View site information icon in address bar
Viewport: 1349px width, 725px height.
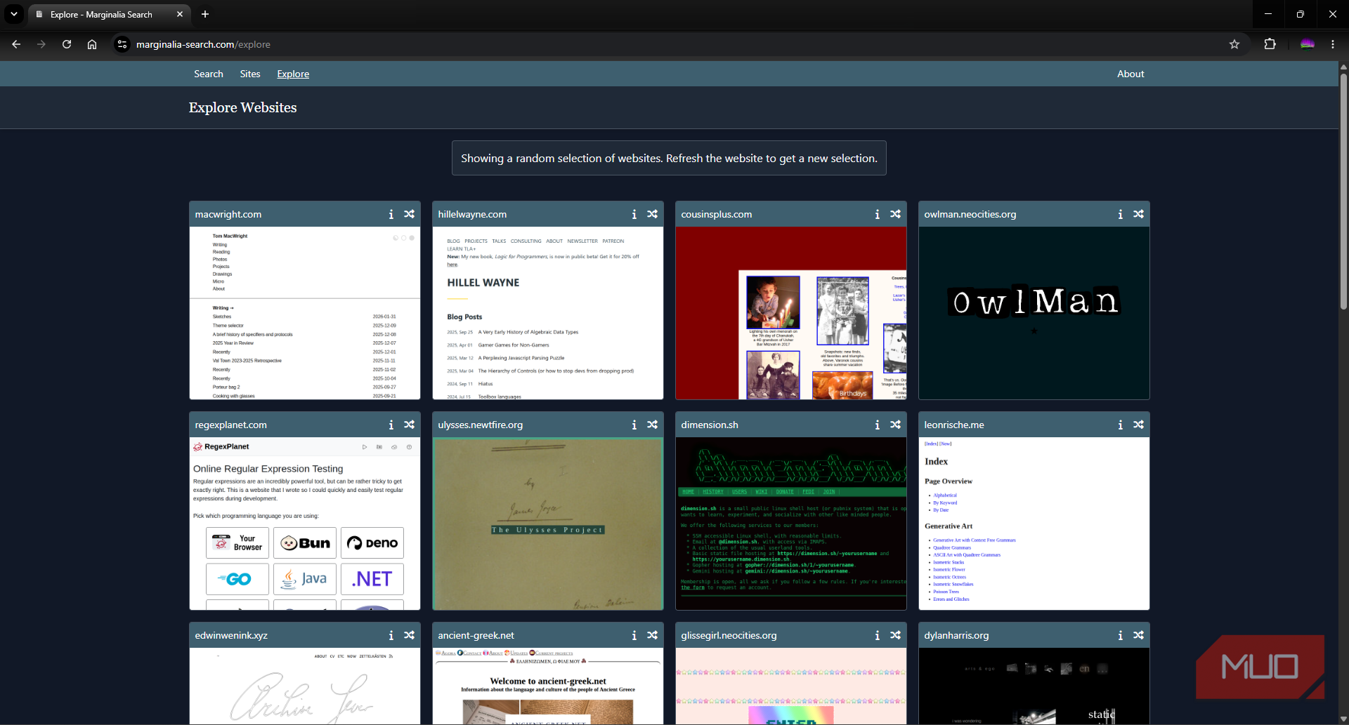[x=122, y=44]
